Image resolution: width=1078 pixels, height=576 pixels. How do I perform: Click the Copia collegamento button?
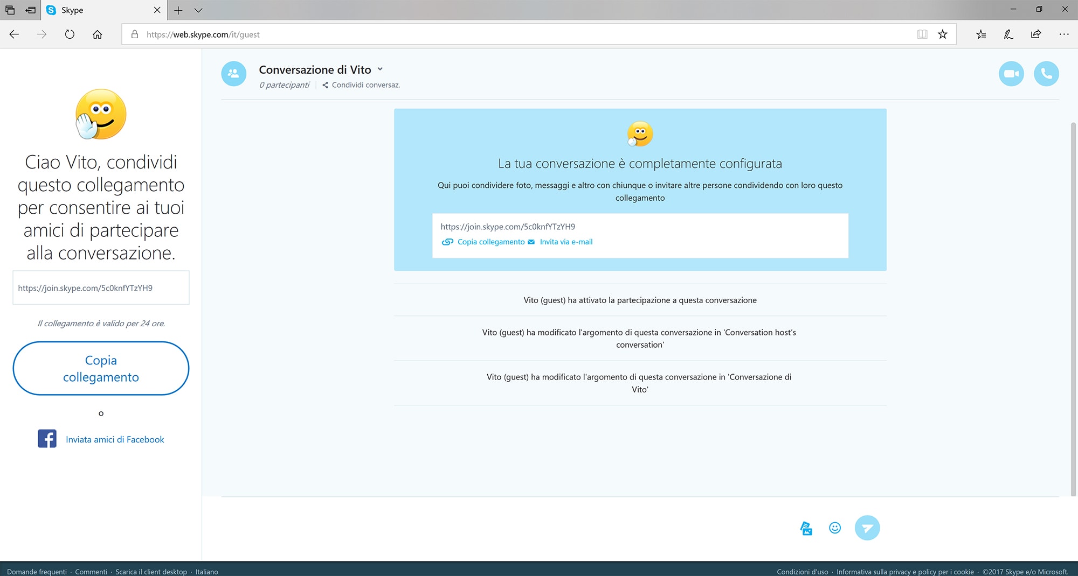coord(100,368)
